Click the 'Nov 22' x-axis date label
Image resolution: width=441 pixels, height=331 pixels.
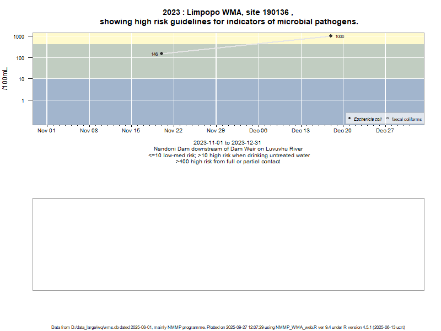coord(174,131)
